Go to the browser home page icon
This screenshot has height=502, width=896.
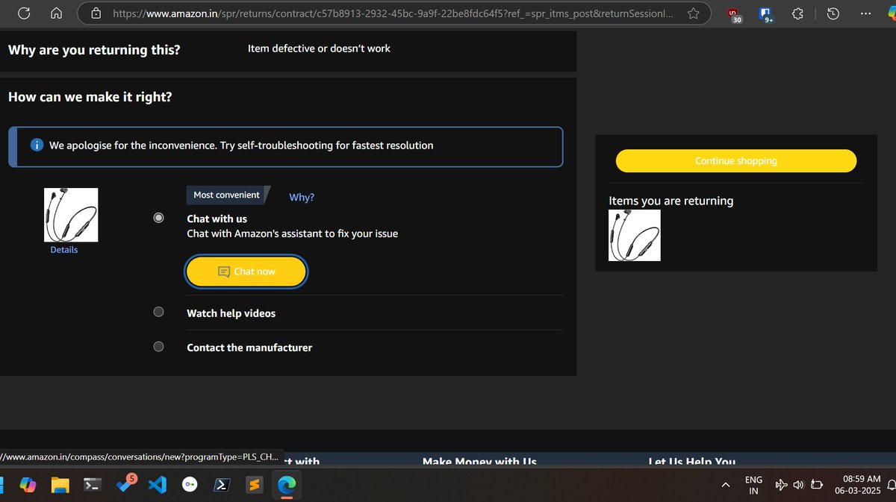[x=56, y=13]
